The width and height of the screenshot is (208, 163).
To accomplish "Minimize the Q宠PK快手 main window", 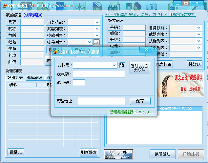I will click(x=177, y=4).
